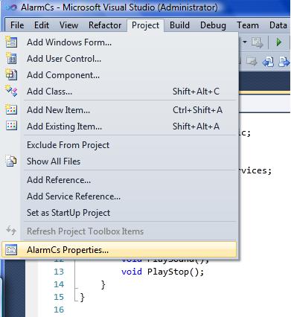Click the AlarmCs Properties icon

click(11, 250)
